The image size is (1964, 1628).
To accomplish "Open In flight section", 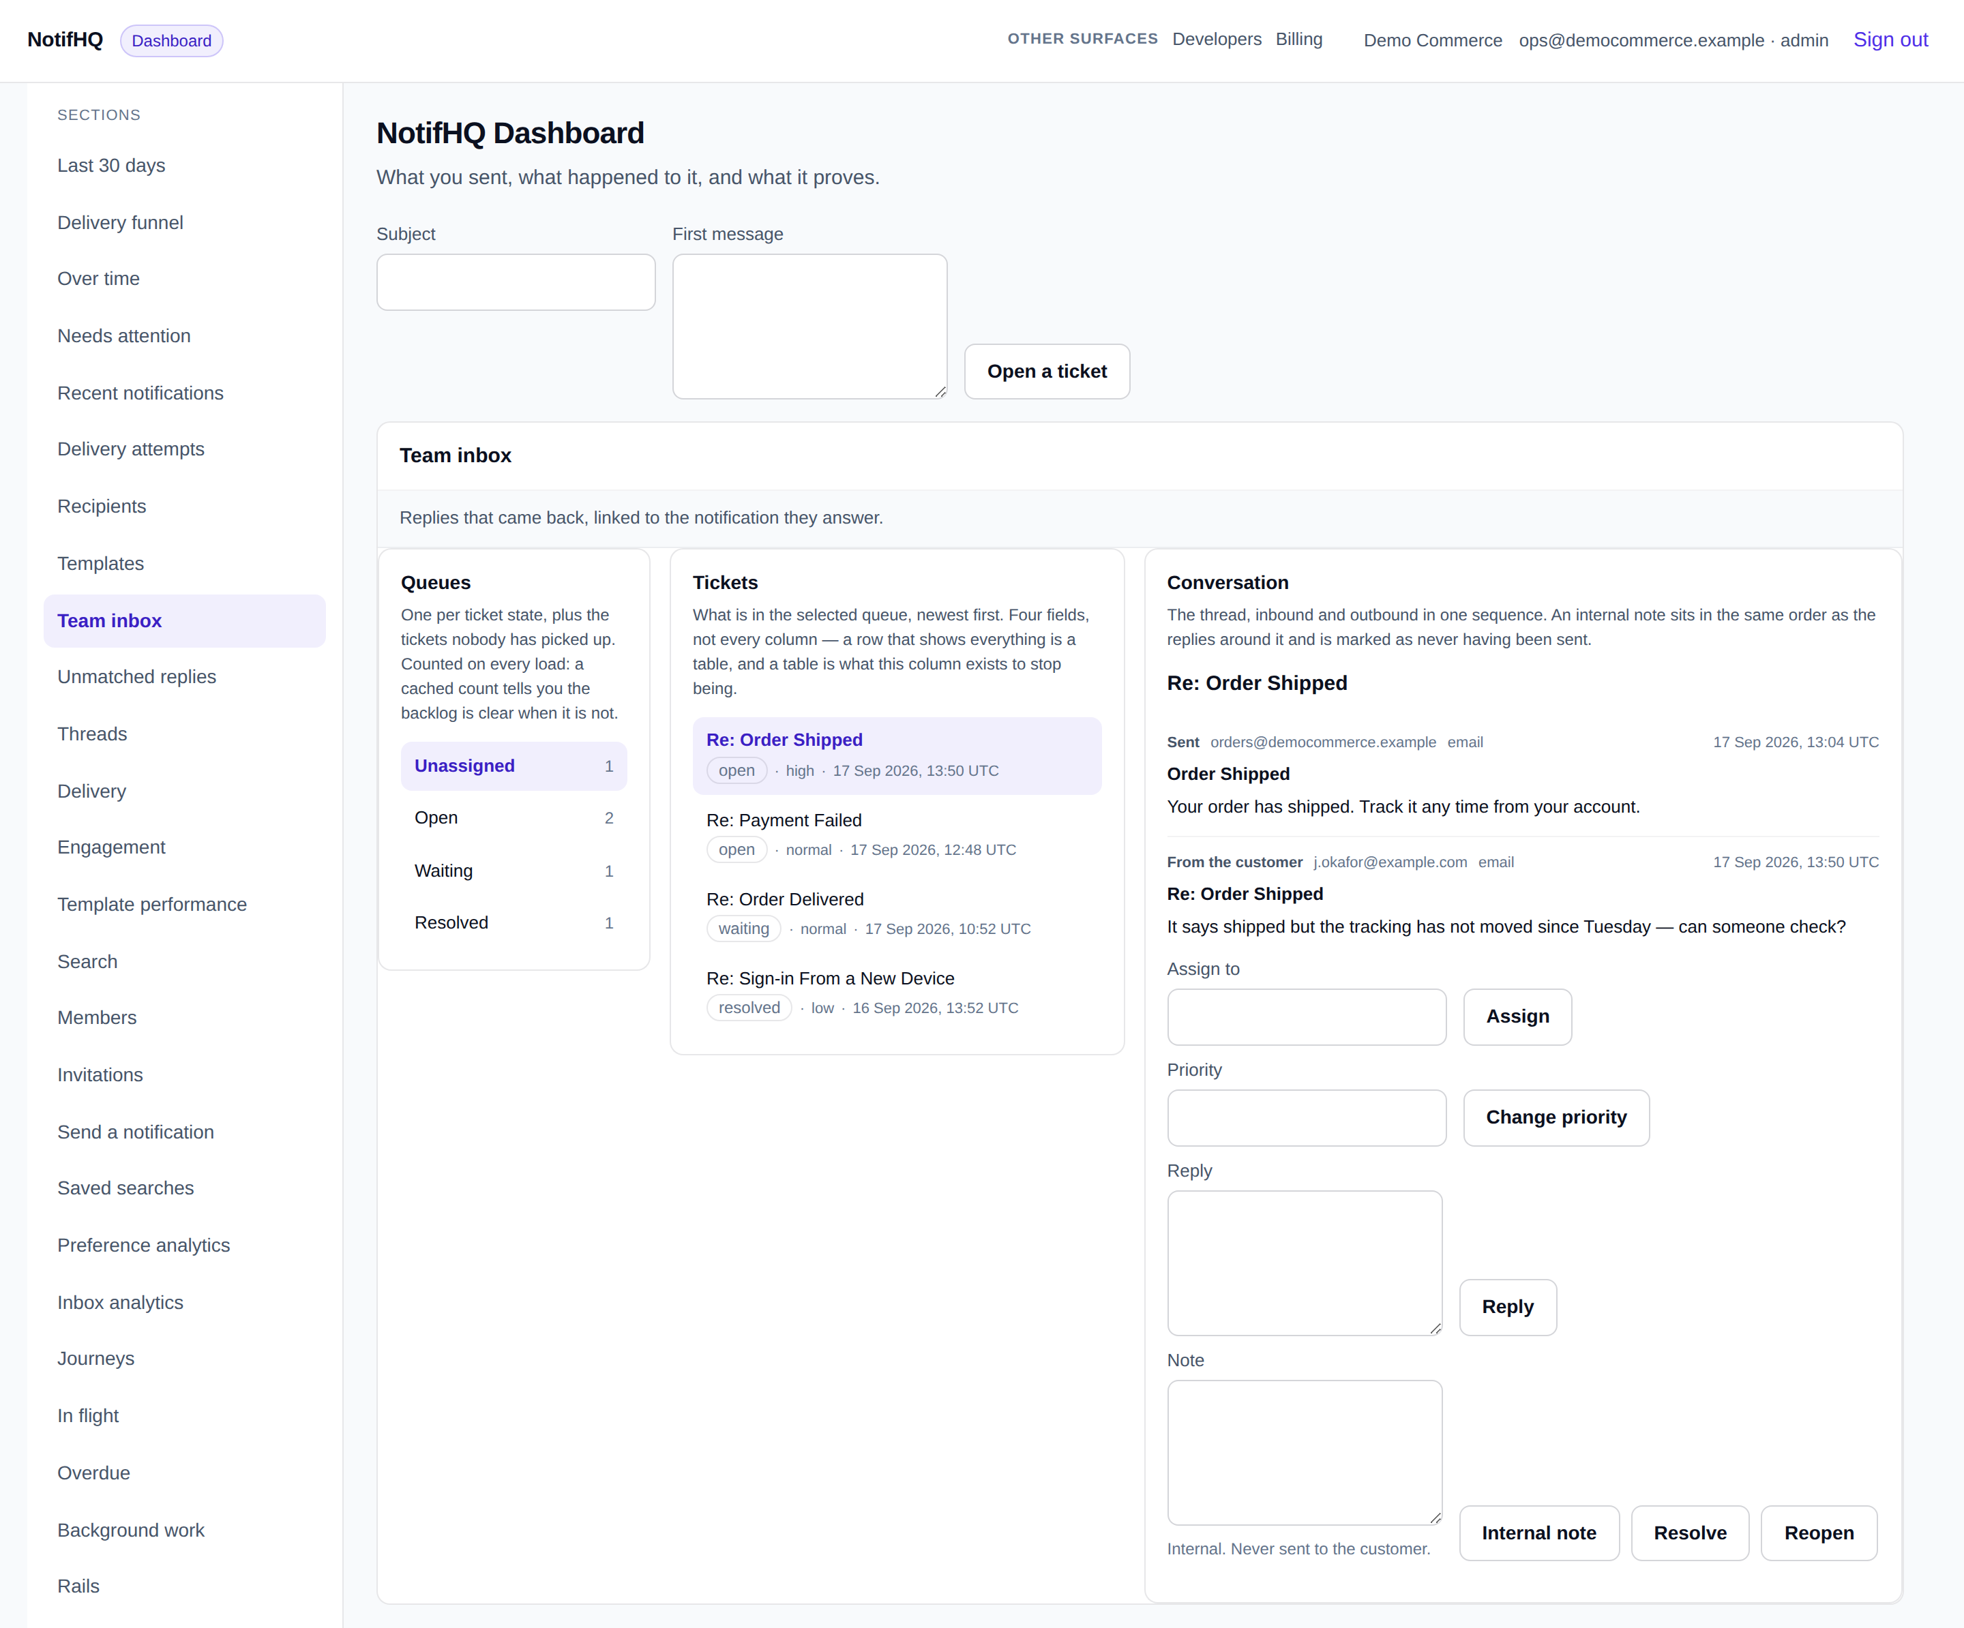I will tap(184, 1416).
